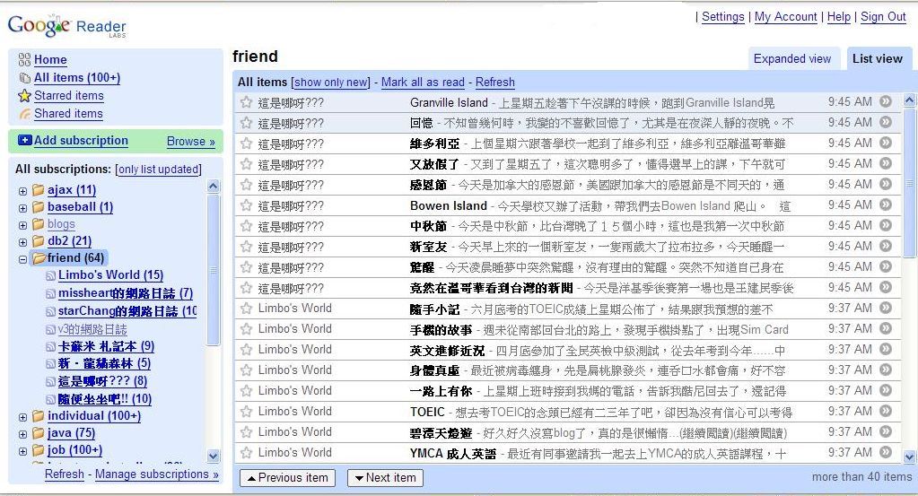Image resolution: width=918 pixels, height=496 pixels.
Task: Click the ajax folder icon
Action: coord(39,189)
